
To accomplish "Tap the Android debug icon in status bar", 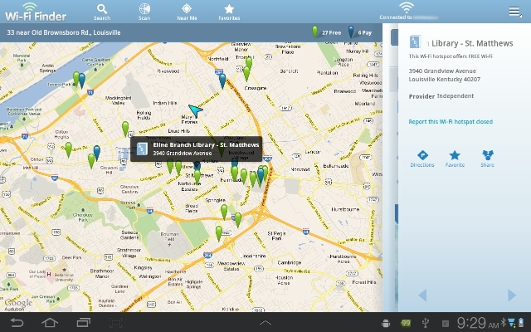I will click(386, 323).
